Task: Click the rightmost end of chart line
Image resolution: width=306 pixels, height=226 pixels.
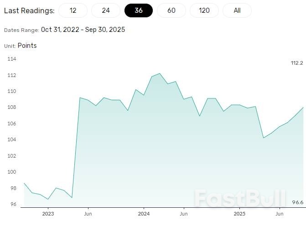Action: coord(304,108)
